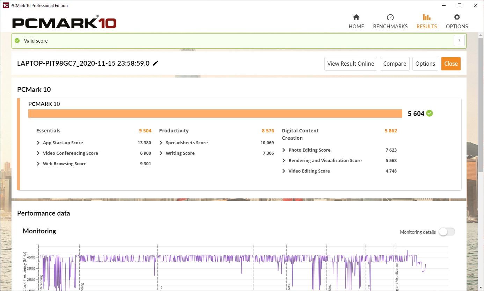Expand App Start-up Score details
484x291 pixels.
[38, 143]
